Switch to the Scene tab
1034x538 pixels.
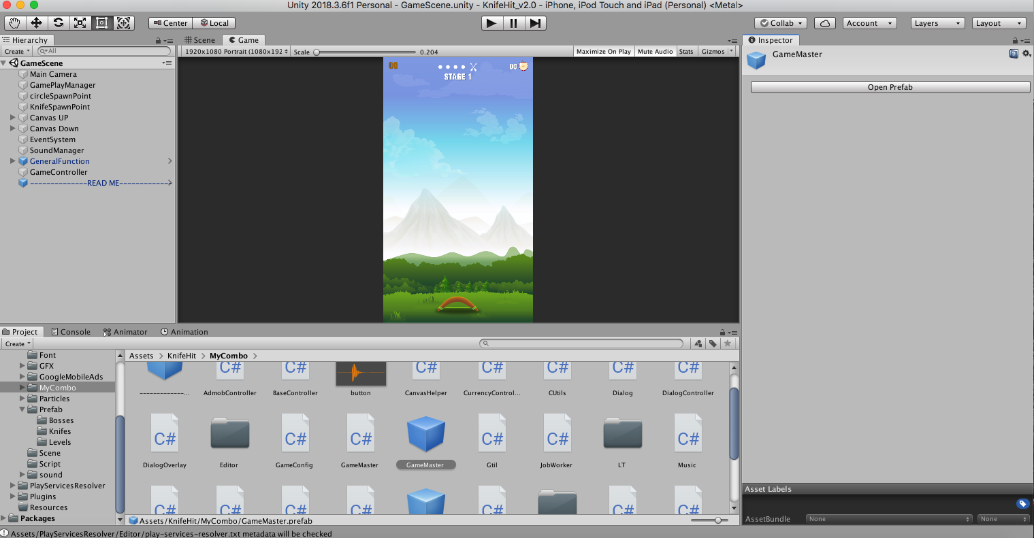coord(200,39)
